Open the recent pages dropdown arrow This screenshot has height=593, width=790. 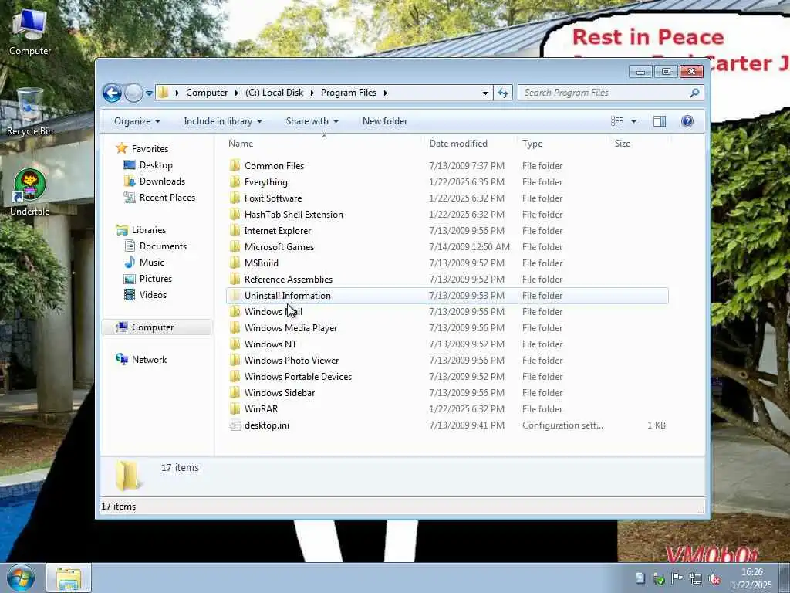[x=149, y=93]
